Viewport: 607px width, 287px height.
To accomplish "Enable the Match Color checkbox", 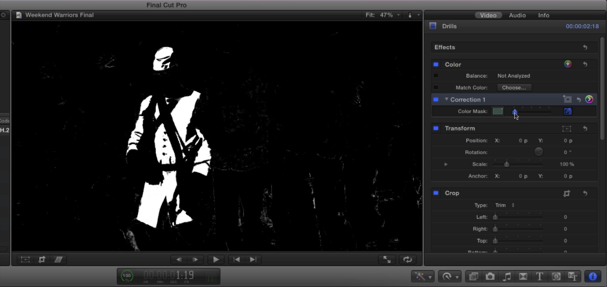I will point(436,88).
